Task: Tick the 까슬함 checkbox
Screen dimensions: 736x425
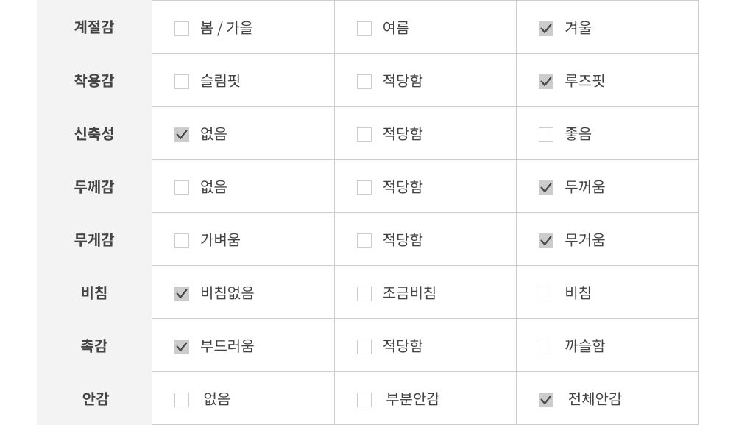Action: tap(546, 347)
